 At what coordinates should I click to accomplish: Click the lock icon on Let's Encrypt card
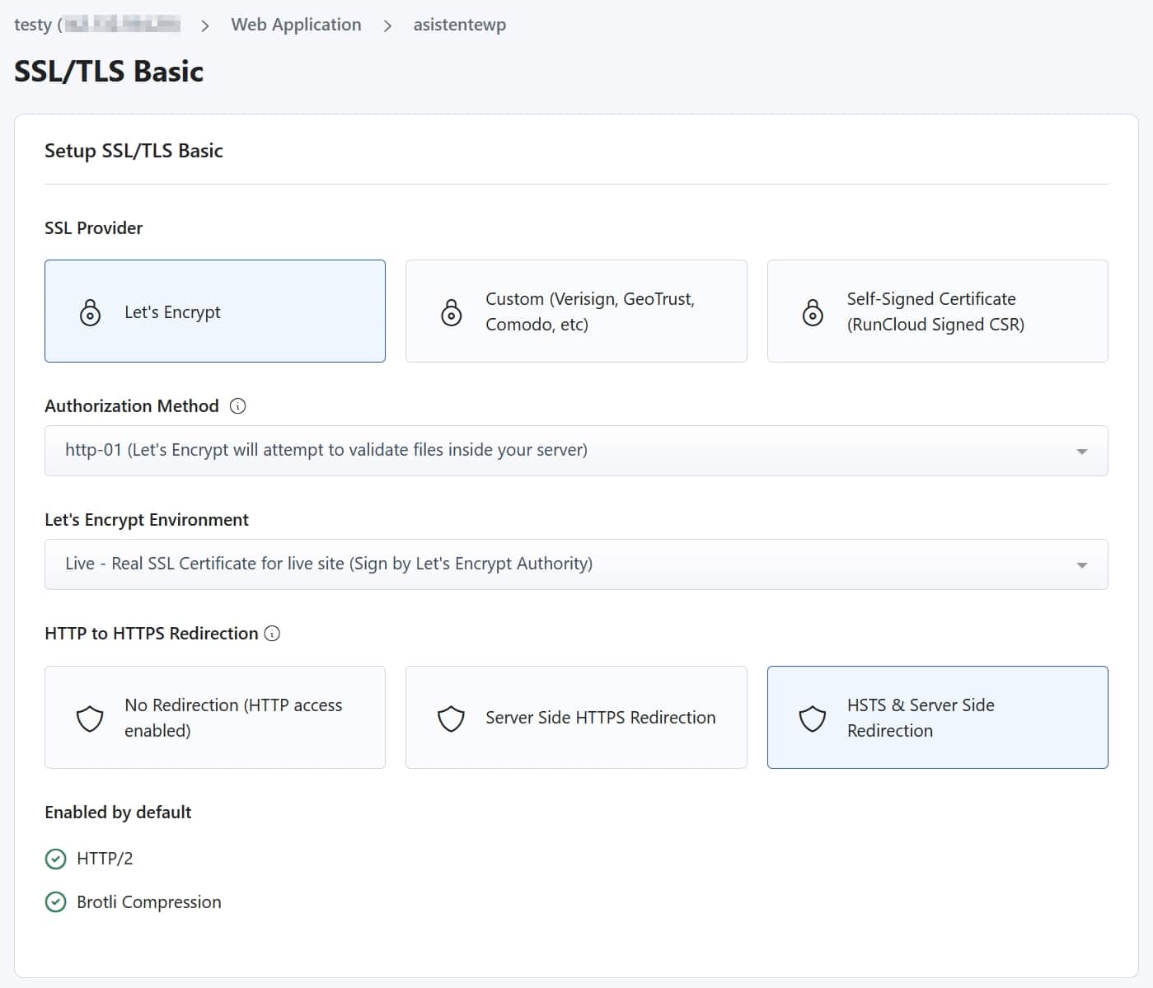pyautogui.click(x=90, y=312)
